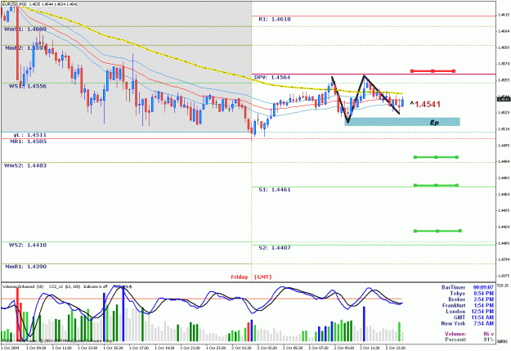Click the Percent: 81% readout
The width and height of the screenshot is (511, 351).
coord(469,340)
